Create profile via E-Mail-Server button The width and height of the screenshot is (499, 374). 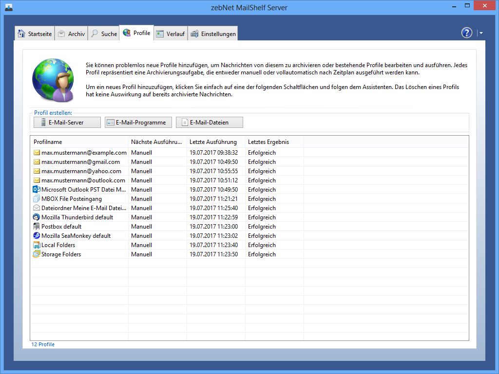tap(67, 122)
